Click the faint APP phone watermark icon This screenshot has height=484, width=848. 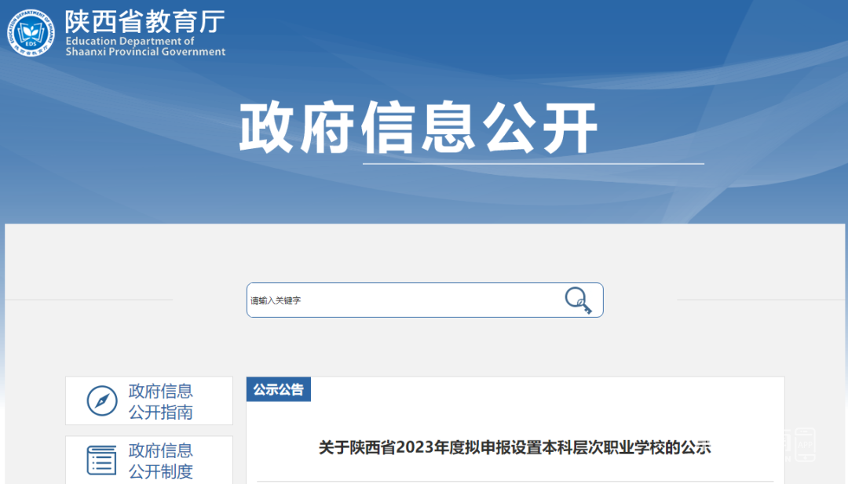pos(805,445)
